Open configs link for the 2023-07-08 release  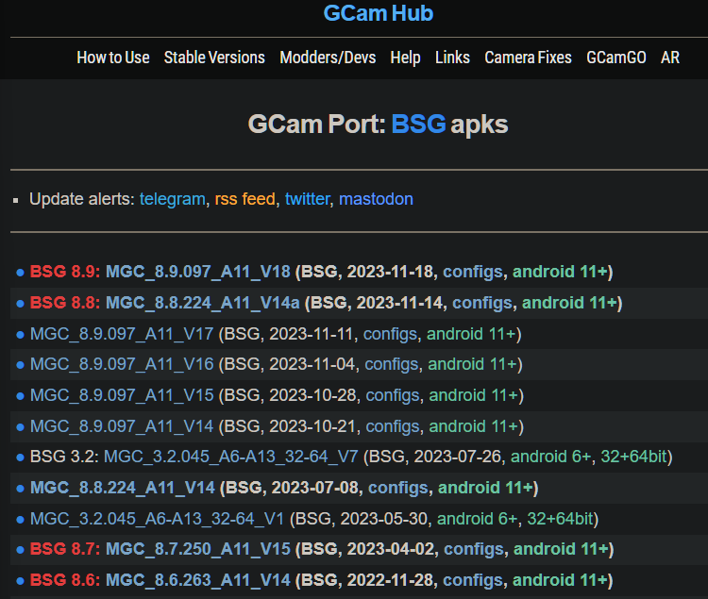click(397, 488)
